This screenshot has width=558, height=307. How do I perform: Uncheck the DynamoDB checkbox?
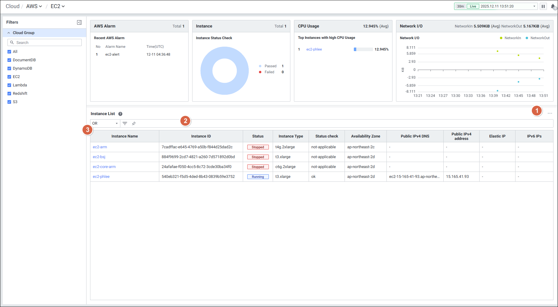pyautogui.click(x=9, y=68)
